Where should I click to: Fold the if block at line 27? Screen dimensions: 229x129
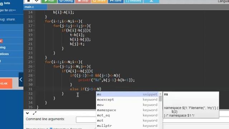(34, 71)
